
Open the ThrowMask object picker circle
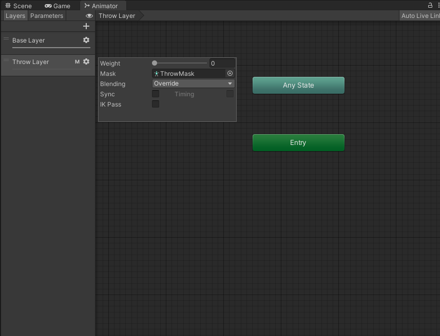230,73
